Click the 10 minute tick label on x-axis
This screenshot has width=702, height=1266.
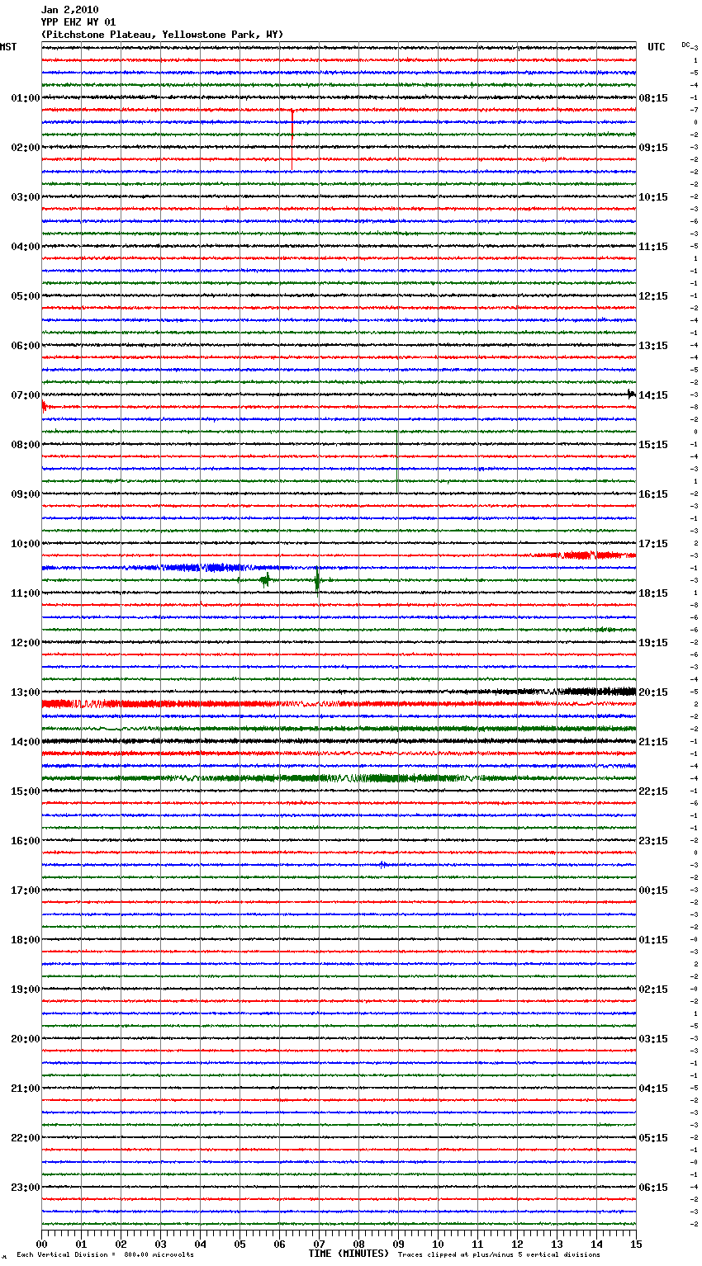(438, 1244)
